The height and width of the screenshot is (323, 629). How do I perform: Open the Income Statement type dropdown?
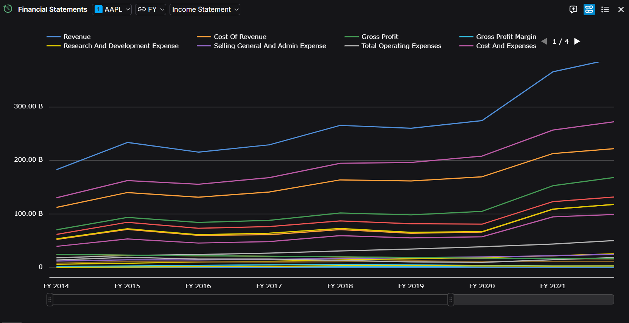205,9
